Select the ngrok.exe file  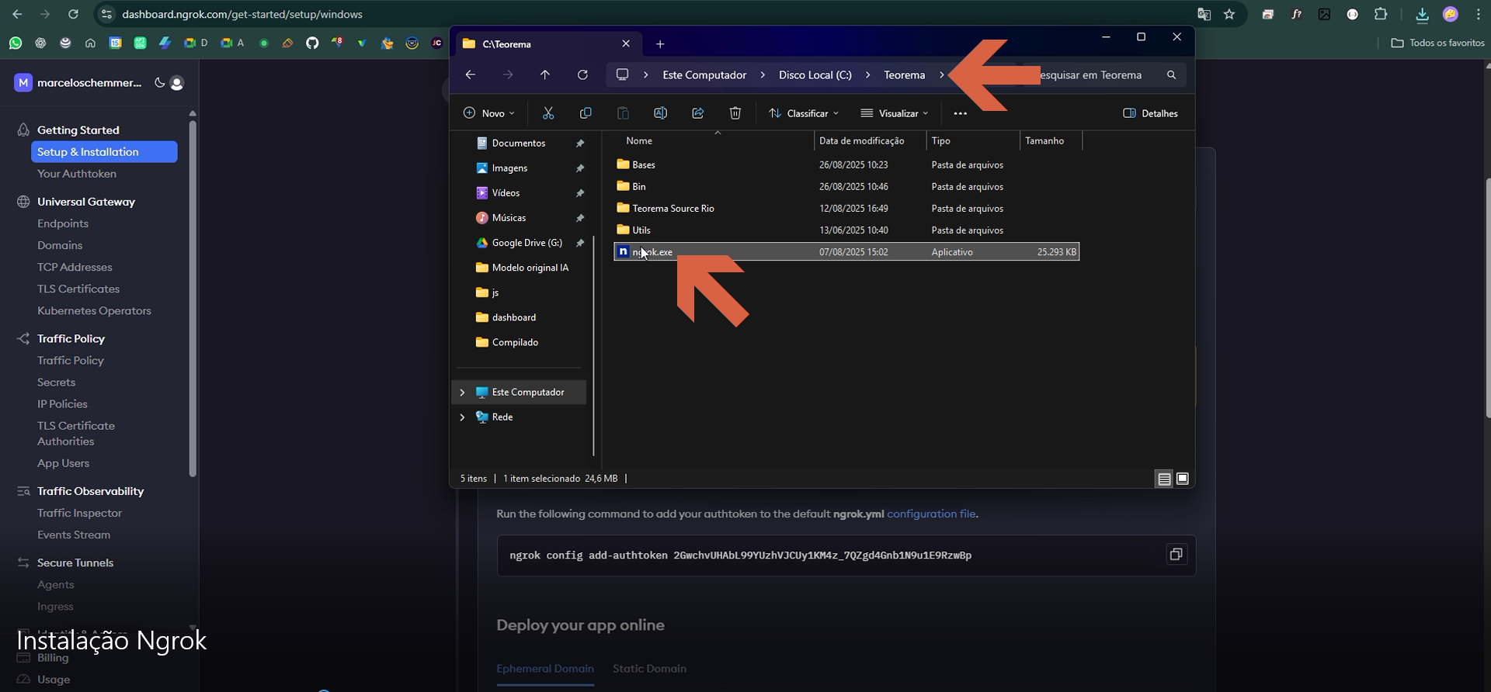click(x=846, y=251)
